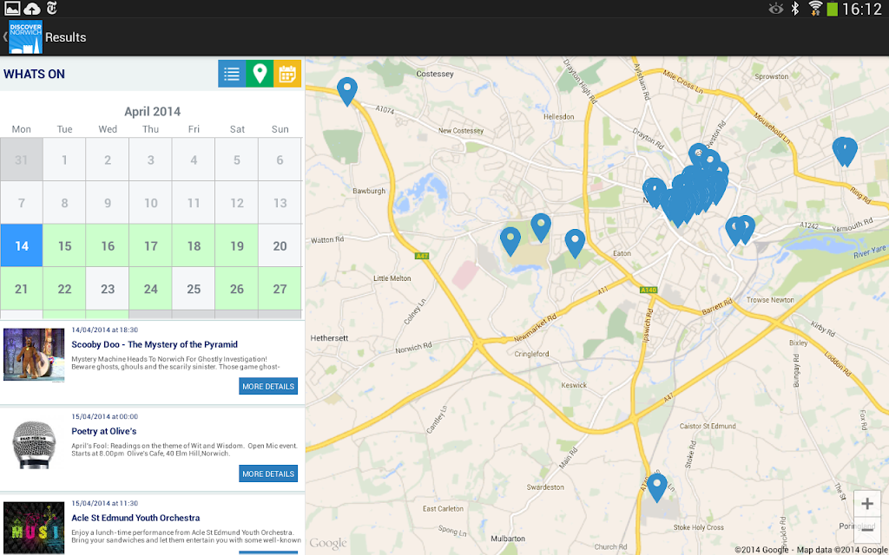
Task: Select April 25 on the calendar
Action: coord(194,289)
